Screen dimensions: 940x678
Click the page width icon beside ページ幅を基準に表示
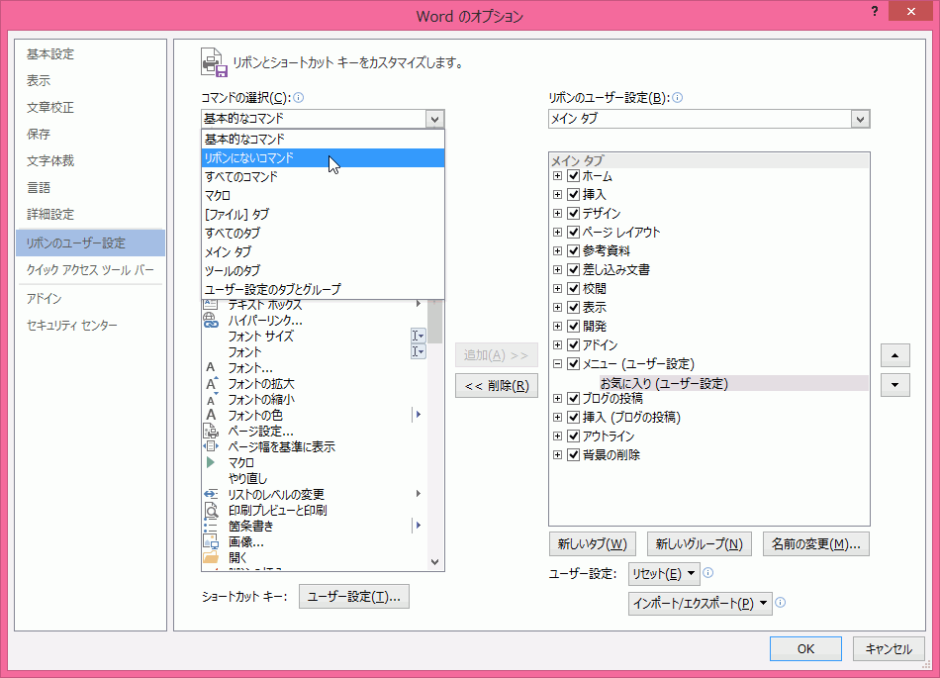click(x=211, y=446)
